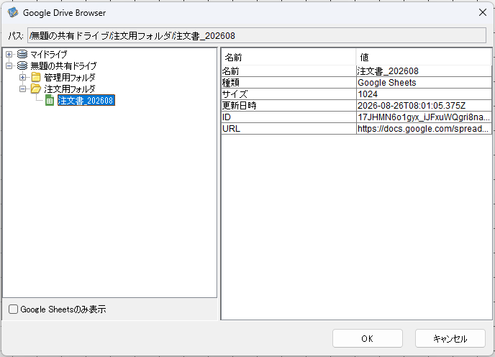Click the Google Sheets value cell
Image resolution: width=495 pixels, height=357 pixels.
(424, 83)
